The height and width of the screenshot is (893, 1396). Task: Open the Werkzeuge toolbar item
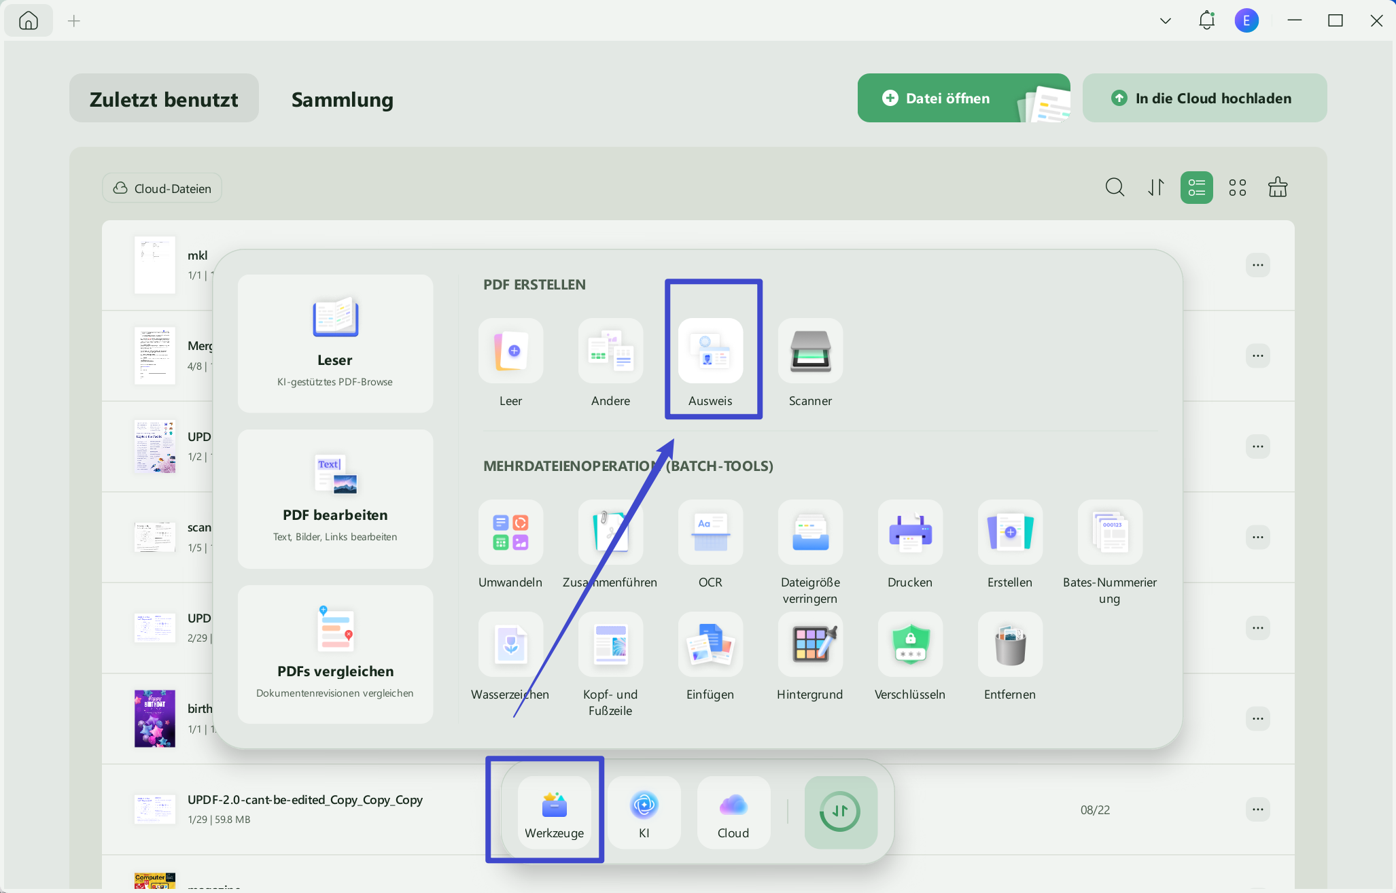(554, 813)
